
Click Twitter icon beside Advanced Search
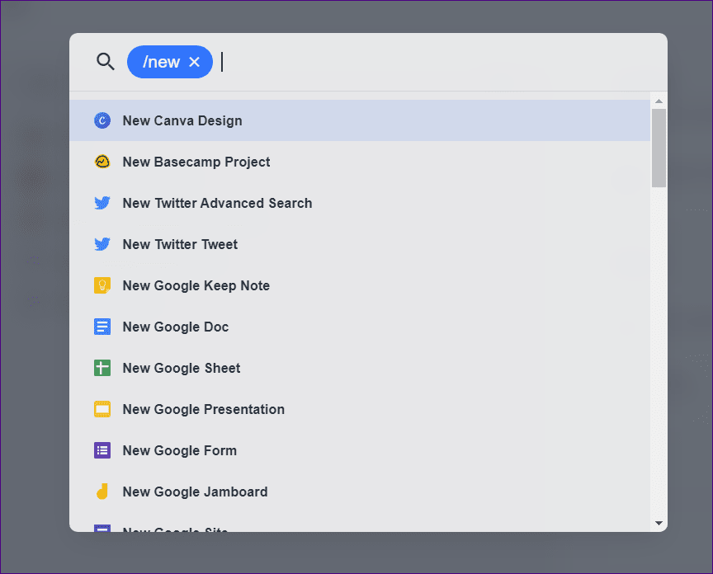[102, 203]
